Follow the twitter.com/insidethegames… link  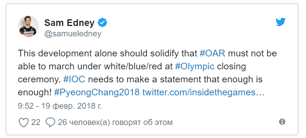tap(203, 93)
